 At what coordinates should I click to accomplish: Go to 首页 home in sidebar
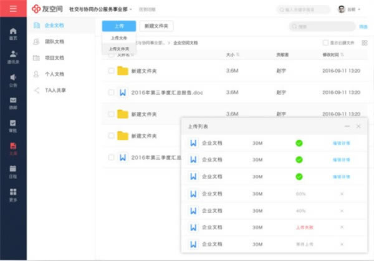13,33
